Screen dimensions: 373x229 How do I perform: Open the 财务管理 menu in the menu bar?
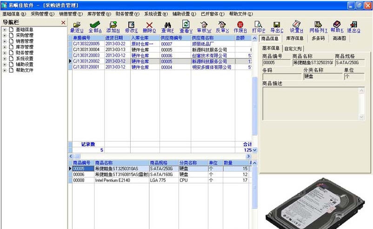tap(127, 14)
